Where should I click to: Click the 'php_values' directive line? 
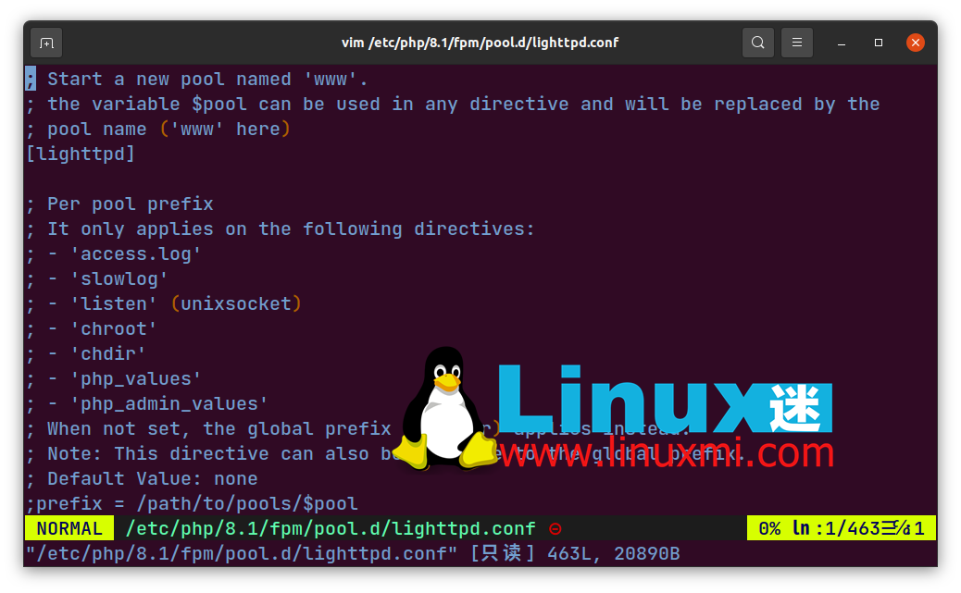point(113,379)
